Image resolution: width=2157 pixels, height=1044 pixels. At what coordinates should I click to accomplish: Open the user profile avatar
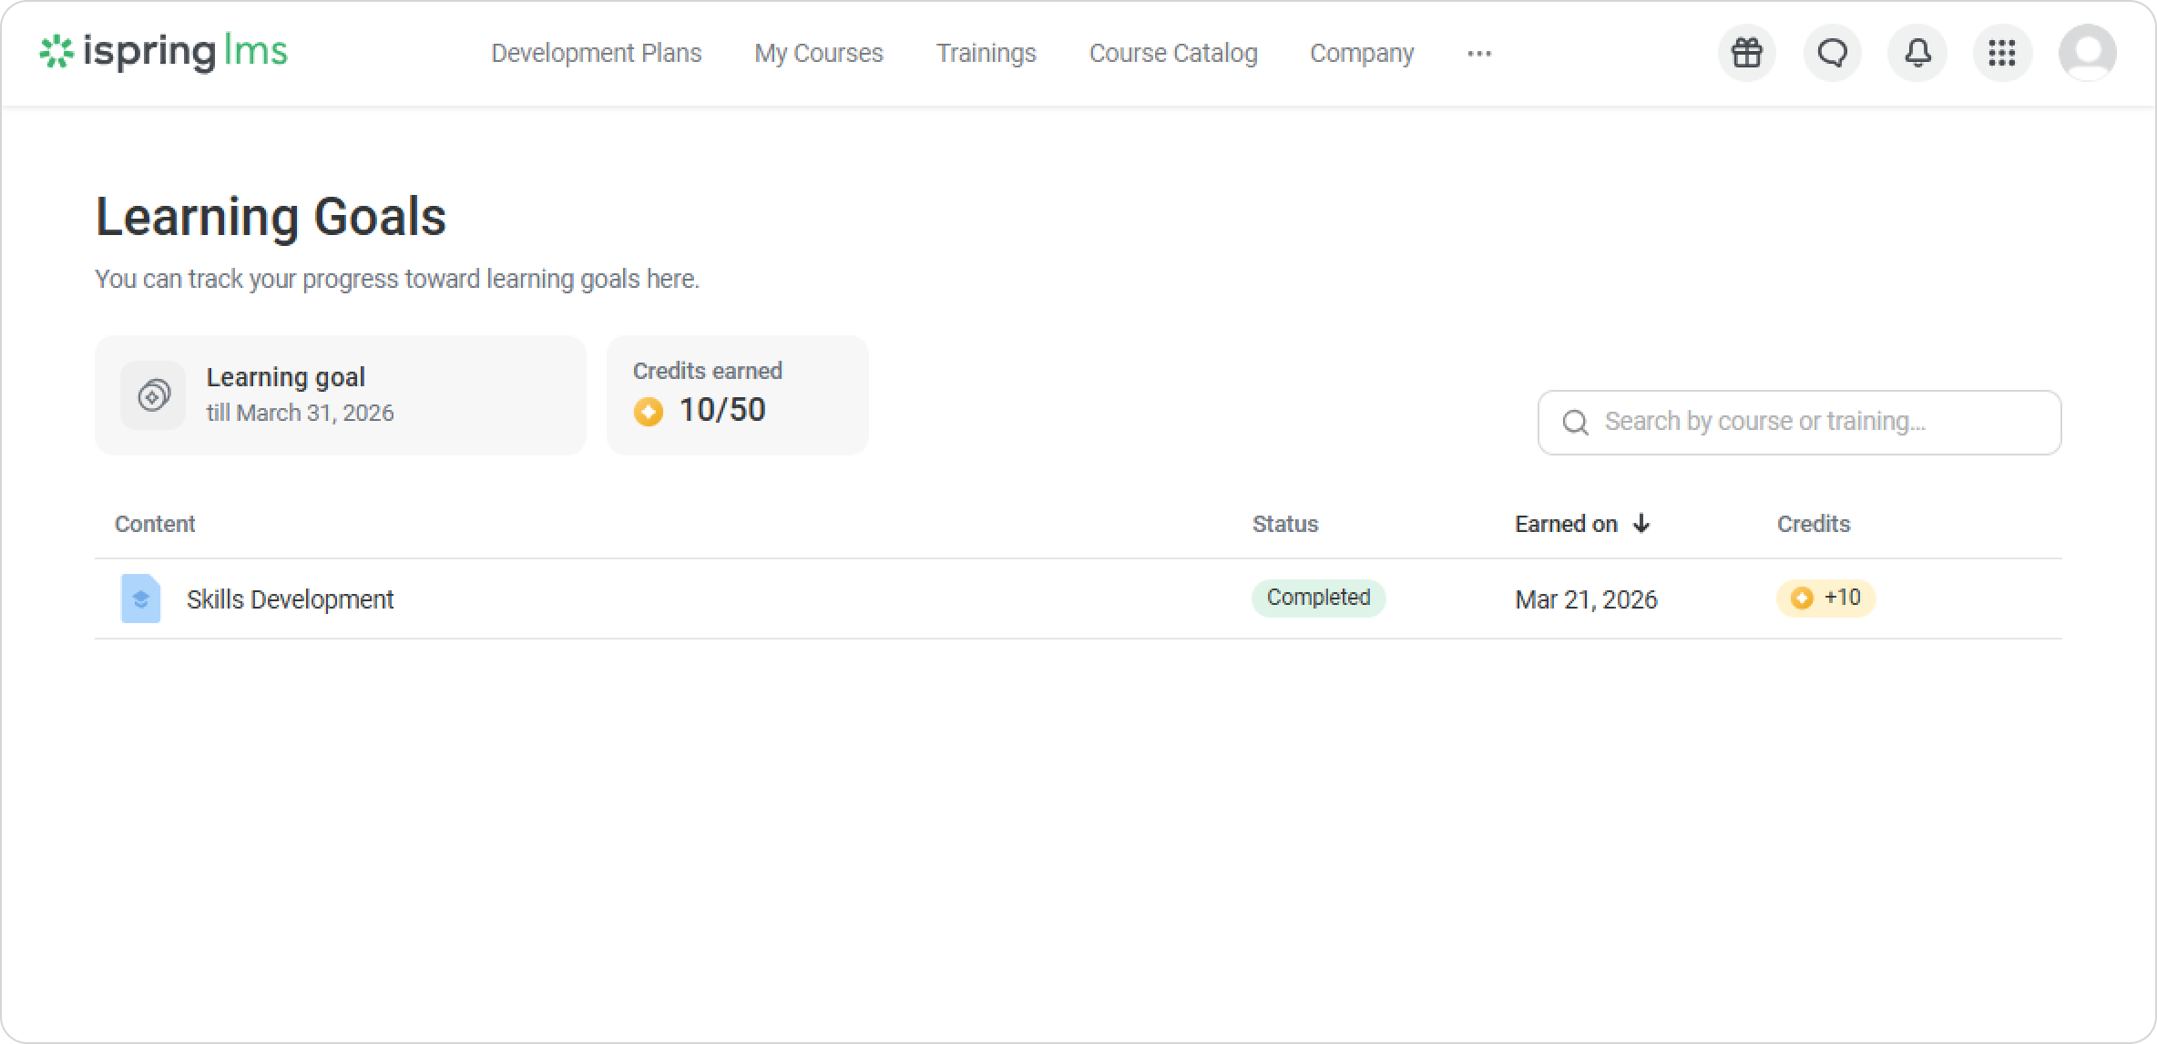click(2087, 53)
